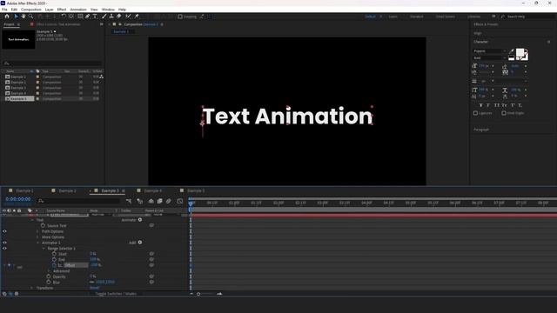Click the Small Caps style button

(x=504, y=105)
